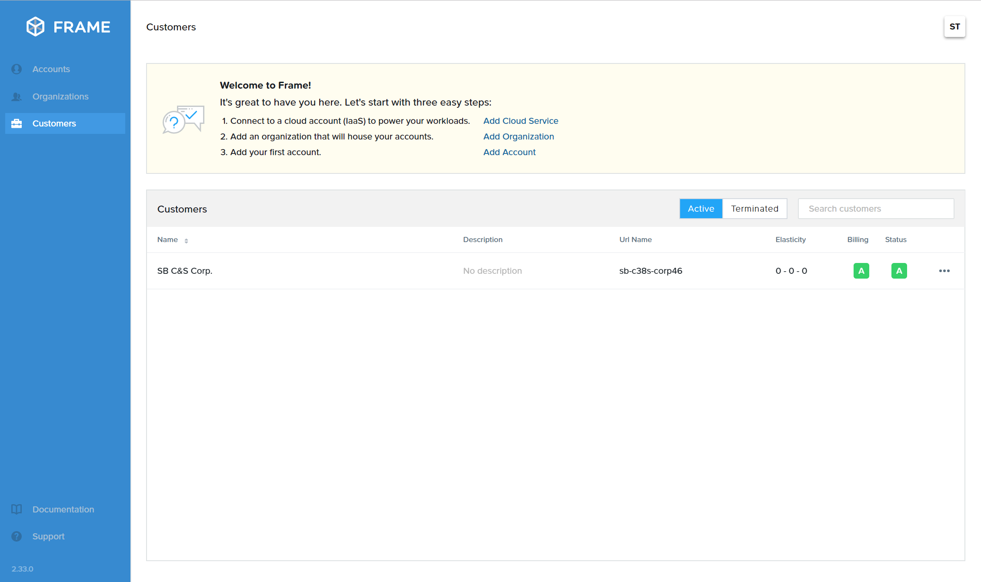Switch to the Terminated customers filter
981x582 pixels.
[x=754, y=209]
